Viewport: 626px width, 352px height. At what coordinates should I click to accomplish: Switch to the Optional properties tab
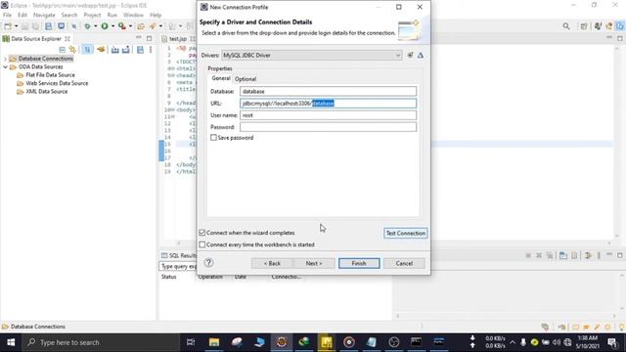[246, 79]
